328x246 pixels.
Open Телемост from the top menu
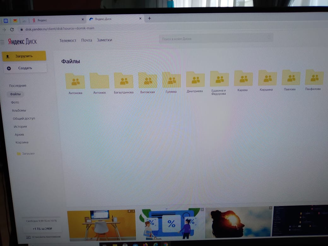[x=68, y=40]
